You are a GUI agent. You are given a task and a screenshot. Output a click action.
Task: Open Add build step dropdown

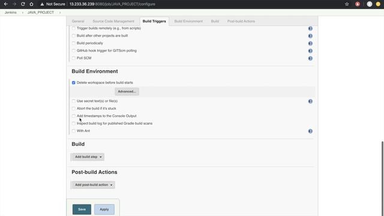[x=88, y=157]
